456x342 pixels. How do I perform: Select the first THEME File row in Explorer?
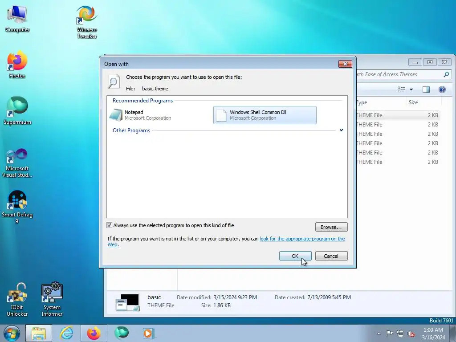click(x=398, y=115)
